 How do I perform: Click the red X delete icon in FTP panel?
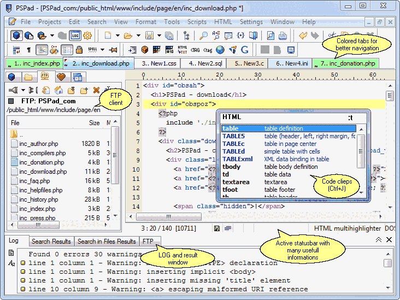point(96,90)
